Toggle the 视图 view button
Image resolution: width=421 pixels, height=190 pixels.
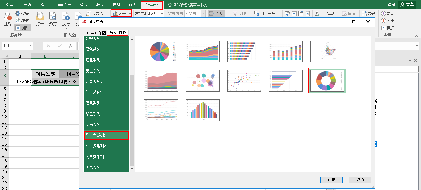pos(22,28)
